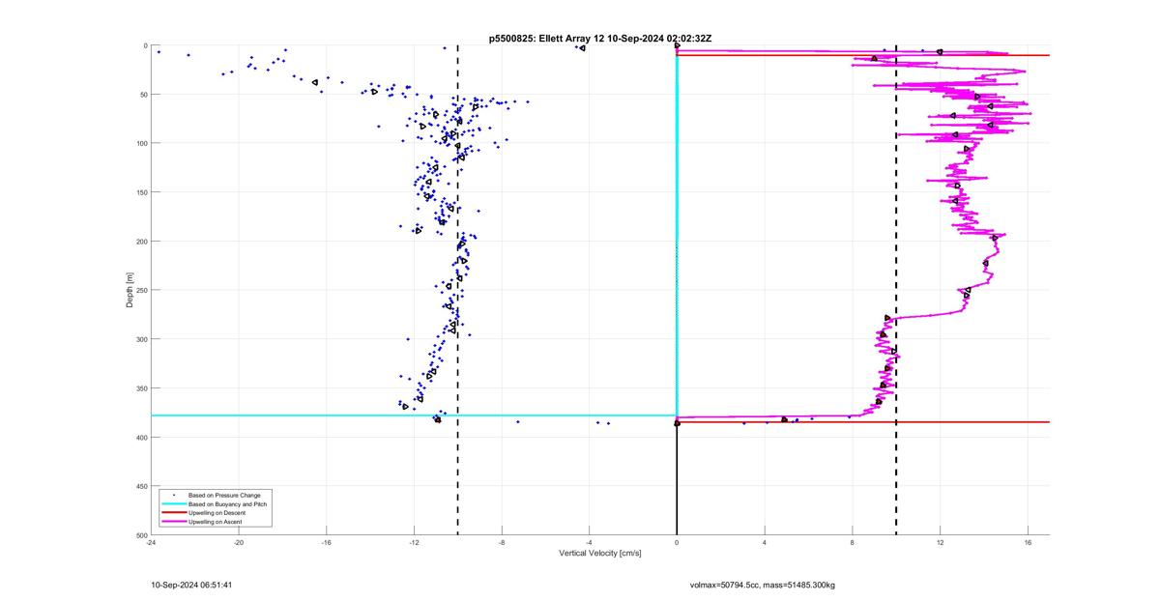Click the depth tick label '350'

click(141, 388)
